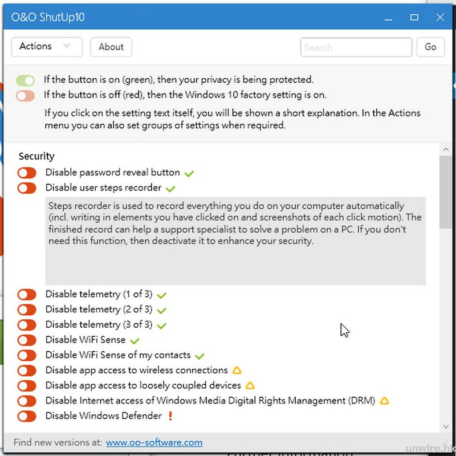The image size is (456, 456).
Task: Click green checkmark beside Disable user steps recorder
Action: tap(170, 189)
